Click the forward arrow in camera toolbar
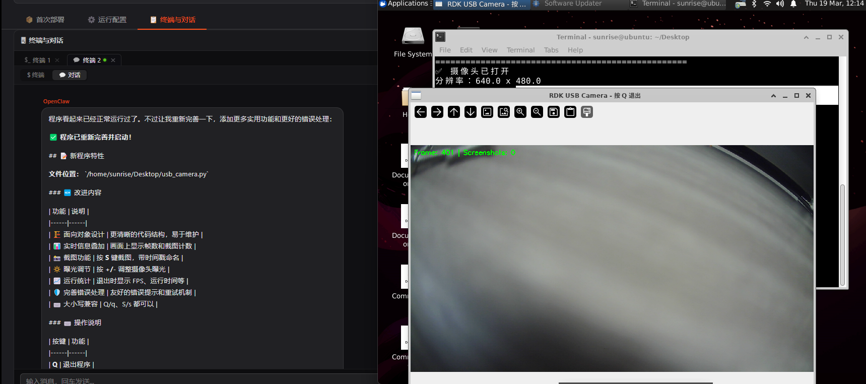Viewport: 866px width, 384px height. pos(437,112)
